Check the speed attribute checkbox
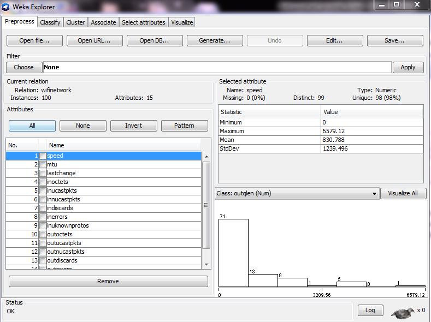The width and height of the screenshot is (431, 322). pos(43,156)
